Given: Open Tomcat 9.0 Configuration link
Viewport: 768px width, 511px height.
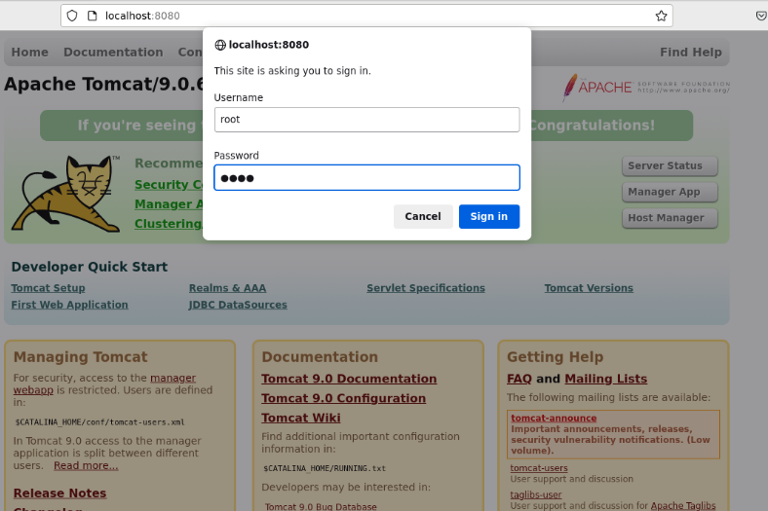Looking at the screenshot, I should pyautogui.click(x=343, y=398).
